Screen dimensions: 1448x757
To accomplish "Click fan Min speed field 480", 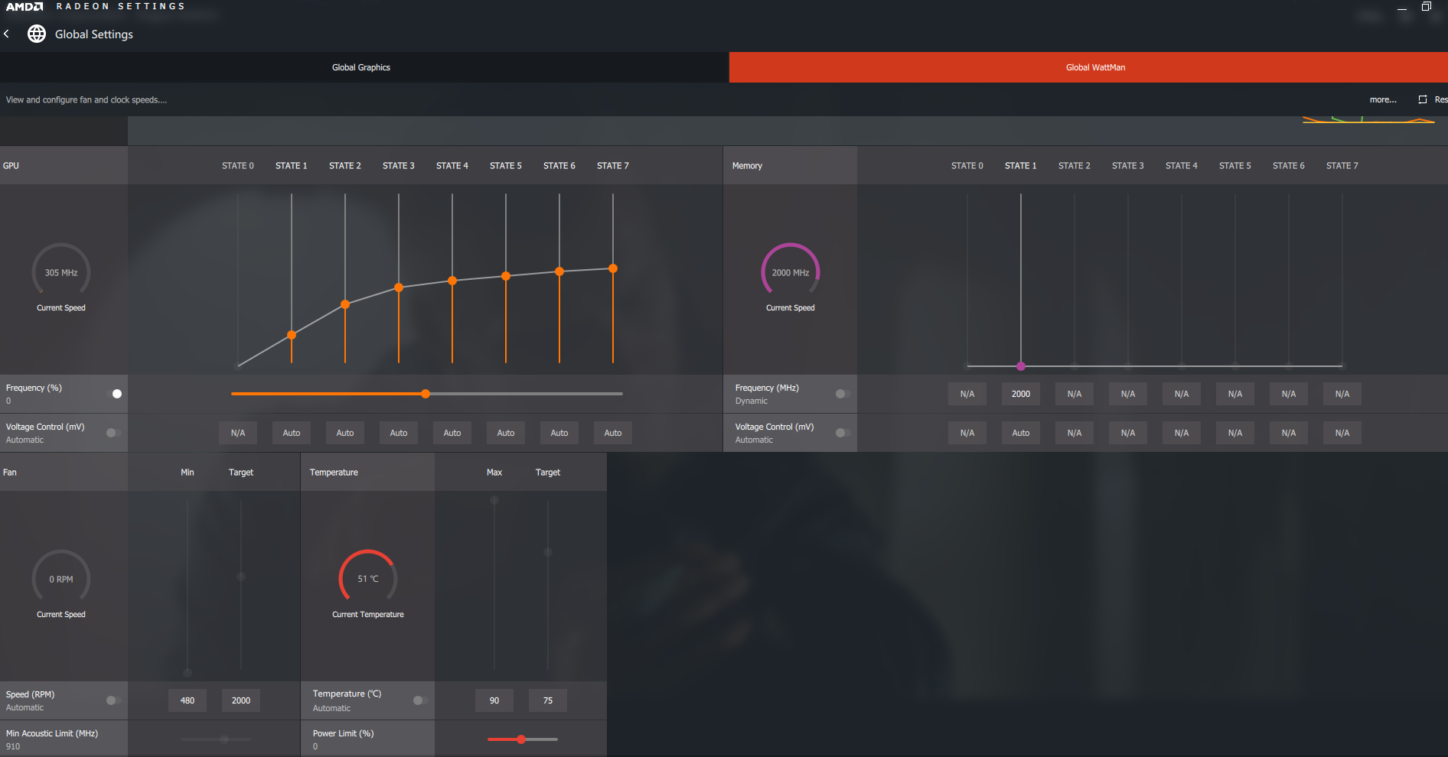I will coord(188,700).
